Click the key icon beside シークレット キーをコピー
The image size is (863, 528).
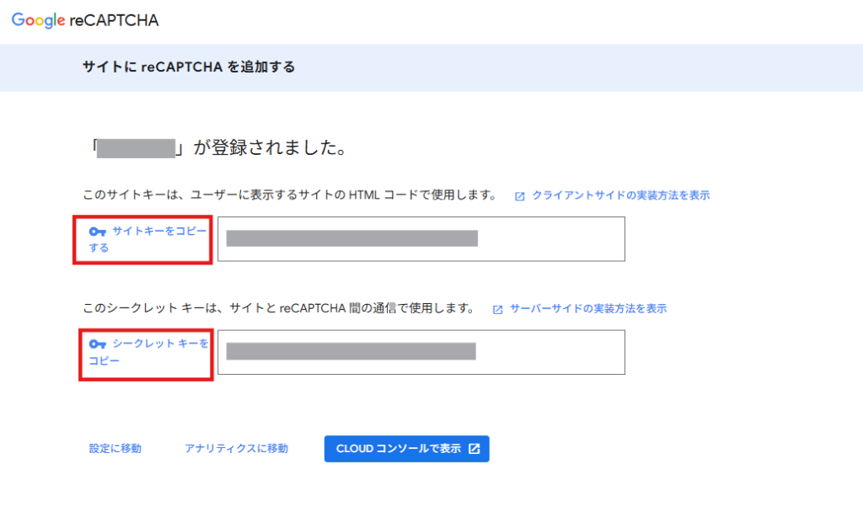98,344
